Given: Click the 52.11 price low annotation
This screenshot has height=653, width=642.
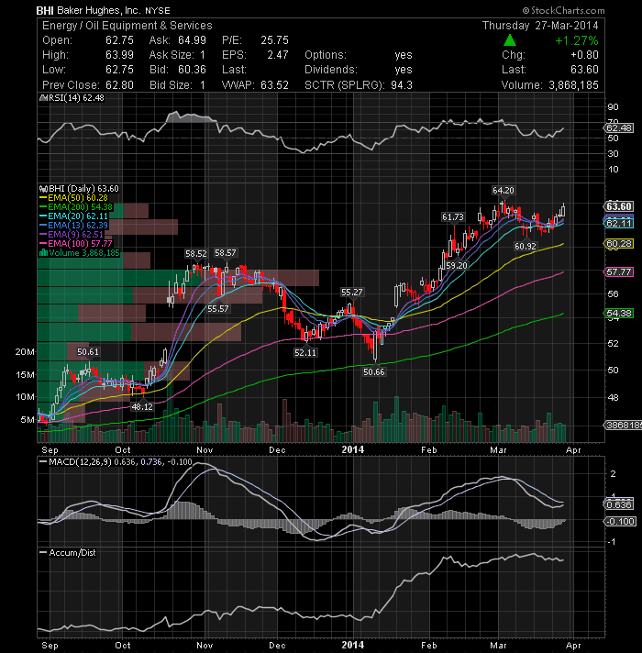Looking at the screenshot, I should pos(305,353).
